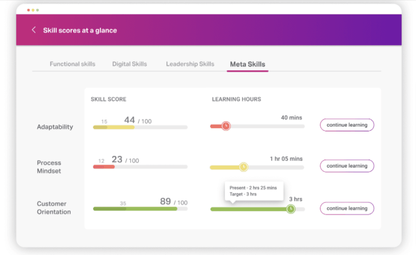Click the Customer Orientation green score bar
The image size is (416, 255).
[135, 209]
